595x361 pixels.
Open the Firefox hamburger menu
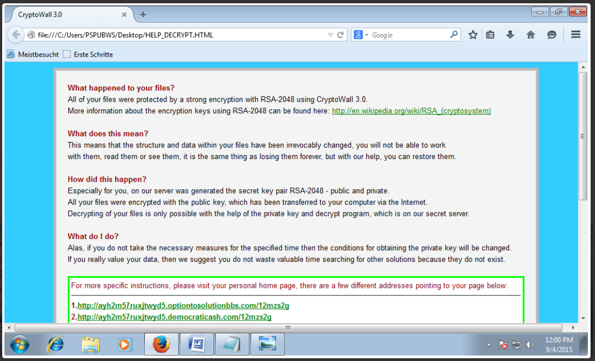pyautogui.click(x=576, y=35)
